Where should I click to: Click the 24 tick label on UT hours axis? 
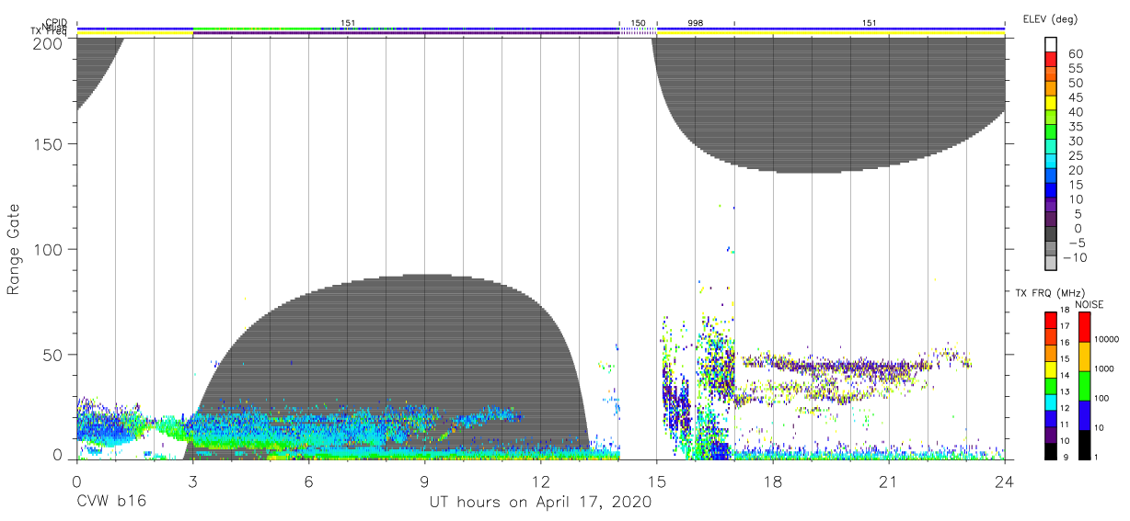click(x=1004, y=481)
